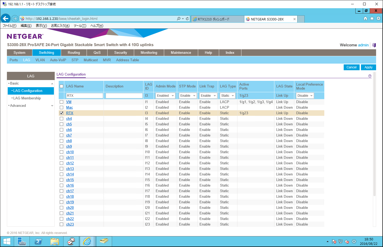Viewport: 383px width, 247px height.
Task: Open Server Manager from taskbar
Action: (22, 241)
